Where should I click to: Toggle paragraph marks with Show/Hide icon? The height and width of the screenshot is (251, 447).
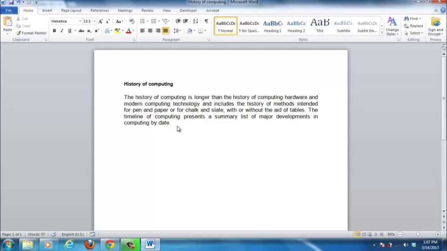coord(206,21)
